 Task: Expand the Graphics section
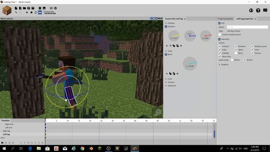pyautogui.click(x=219, y=65)
